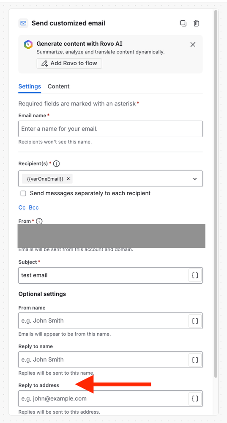Click Add Rovo to flow button
The height and width of the screenshot is (423, 227).
point(69,64)
